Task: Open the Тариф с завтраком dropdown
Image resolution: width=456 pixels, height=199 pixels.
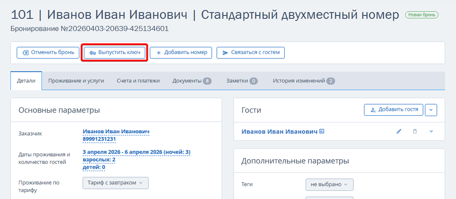Action: [115, 183]
